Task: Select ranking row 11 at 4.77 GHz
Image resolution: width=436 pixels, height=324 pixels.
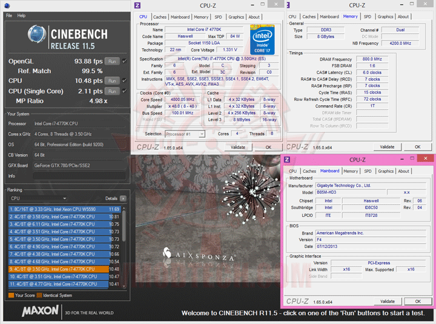Action: tap(65, 284)
